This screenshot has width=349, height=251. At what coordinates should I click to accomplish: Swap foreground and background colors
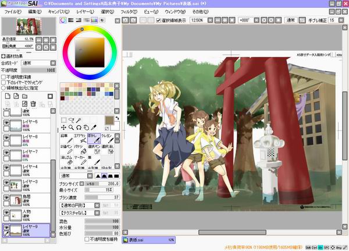click(x=117, y=118)
